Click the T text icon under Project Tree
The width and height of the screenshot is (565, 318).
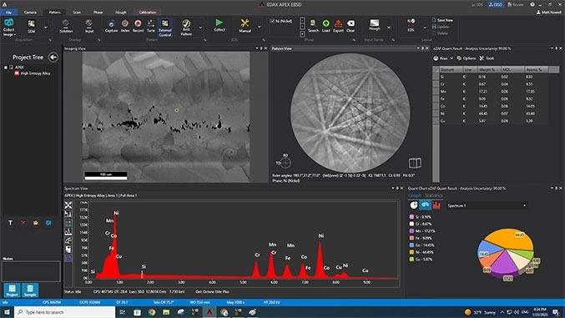11,223
